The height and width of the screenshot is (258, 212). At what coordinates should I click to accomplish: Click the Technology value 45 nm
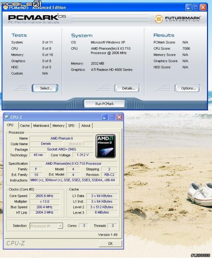coord(38,155)
